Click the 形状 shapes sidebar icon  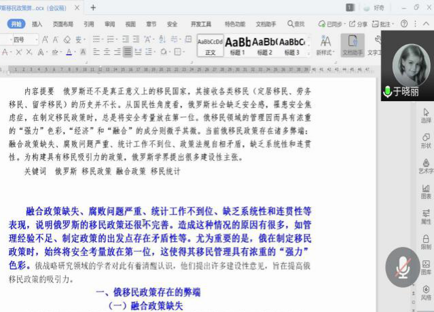click(x=426, y=141)
